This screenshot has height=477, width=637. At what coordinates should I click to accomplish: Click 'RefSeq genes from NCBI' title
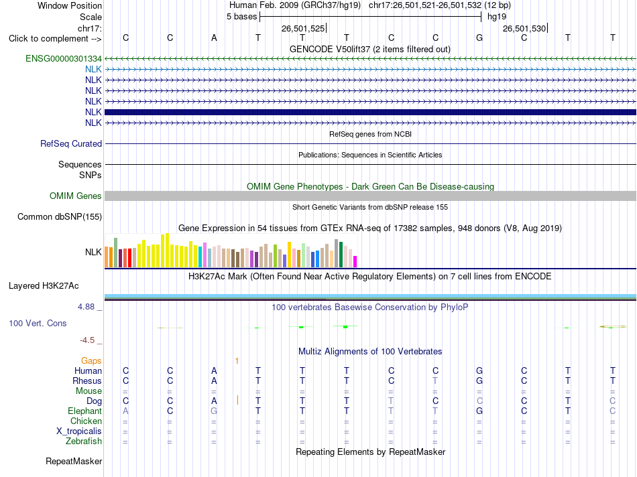pyautogui.click(x=371, y=134)
